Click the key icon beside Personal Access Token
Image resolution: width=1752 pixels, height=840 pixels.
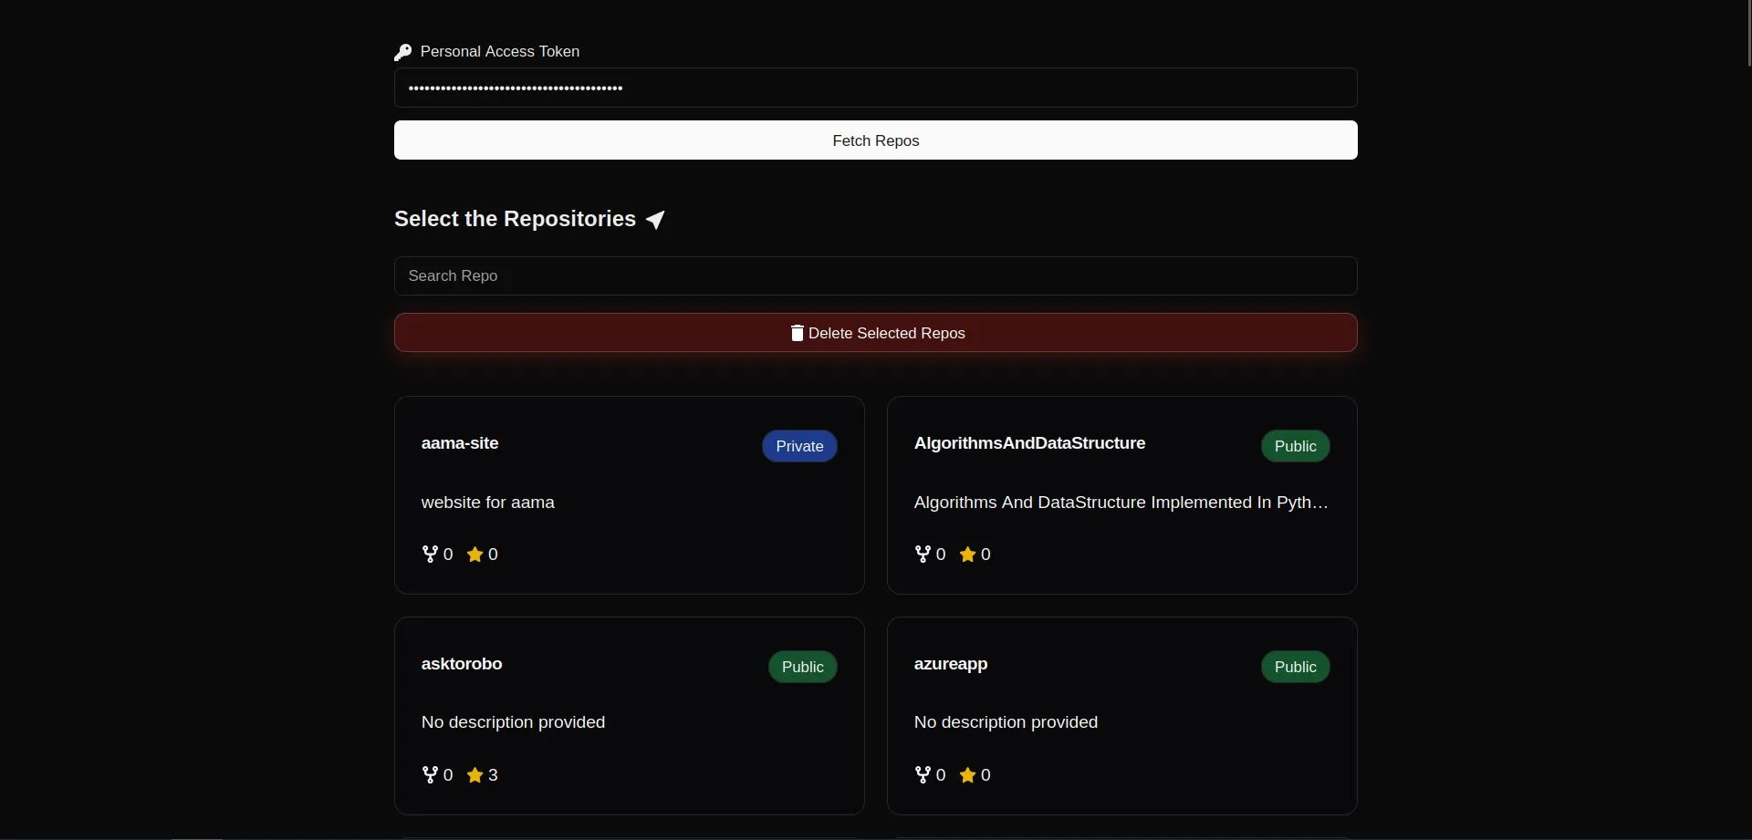click(402, 53)
